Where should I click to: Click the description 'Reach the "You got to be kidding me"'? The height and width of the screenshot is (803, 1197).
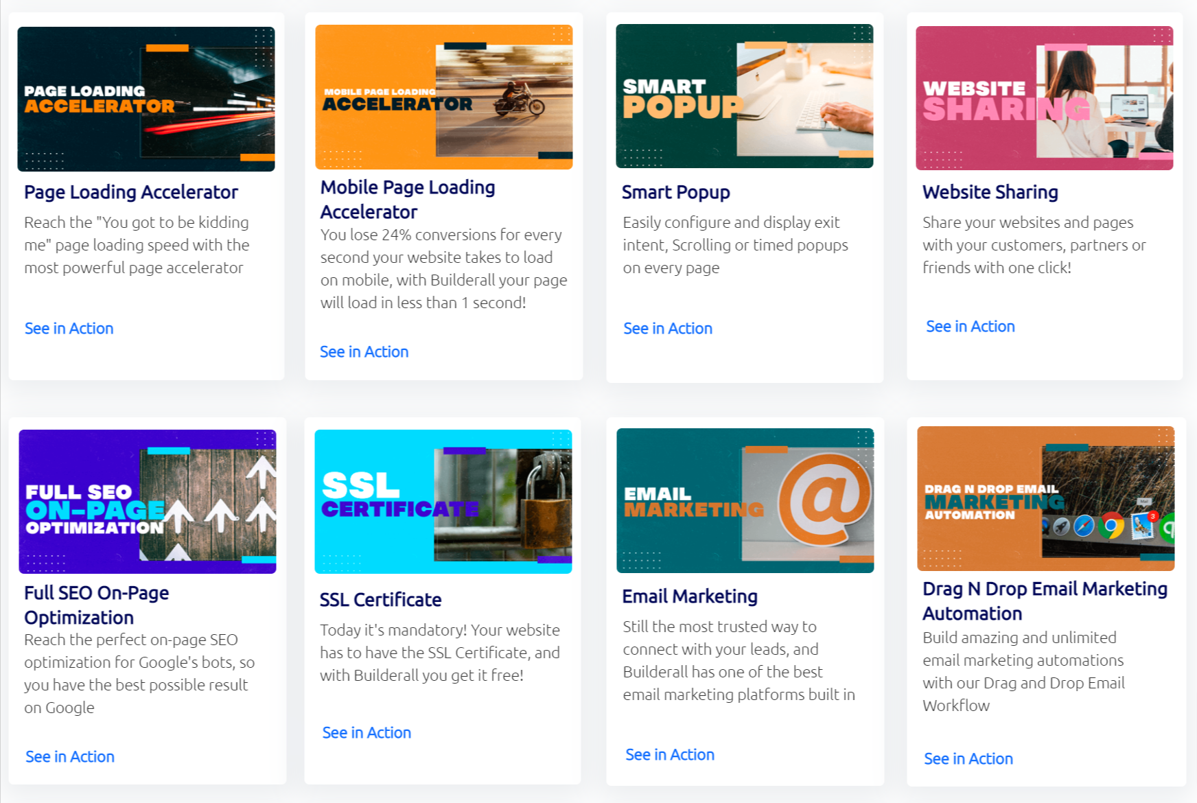coord(137,245)
